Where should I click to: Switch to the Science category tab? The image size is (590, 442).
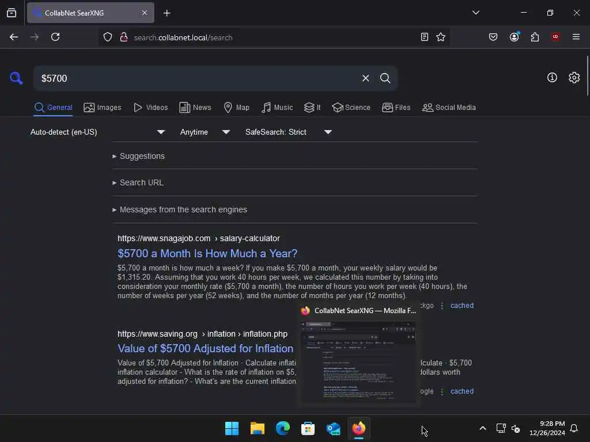[x=351, y=108]
